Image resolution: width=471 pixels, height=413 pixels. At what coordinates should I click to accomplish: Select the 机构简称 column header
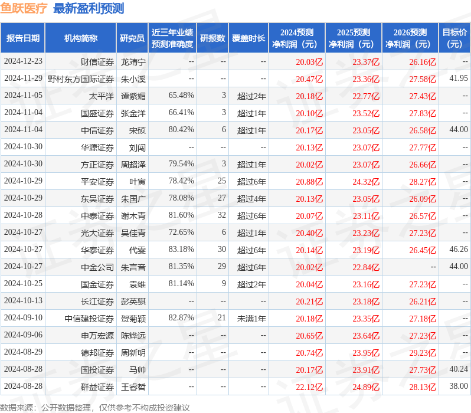point(80,38)
